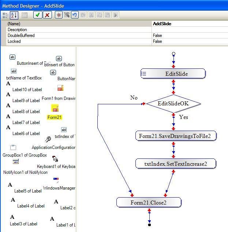The width and height of the screenshot is (228, 232).
Task: Select the ApplicationConfiguration wrench icon
Action: 48,139
